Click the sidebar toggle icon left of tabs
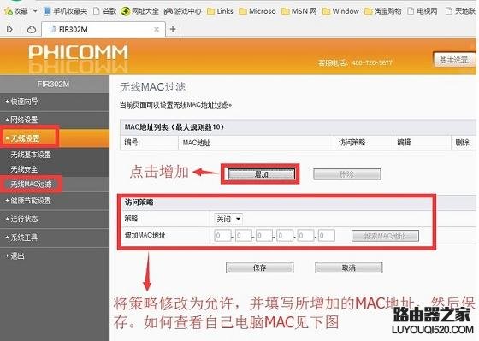Viewport: 479px width, 341px height. tap(9, 29)
